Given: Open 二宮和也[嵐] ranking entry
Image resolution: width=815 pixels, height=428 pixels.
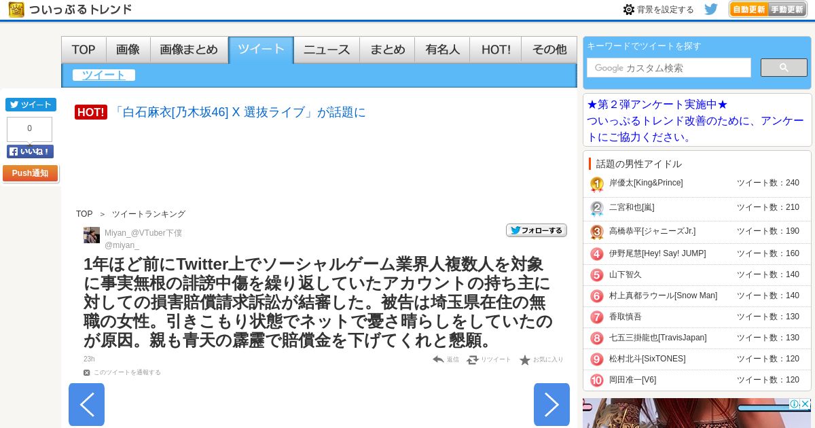Looking at the screenshot, I should click(x=632, y=207).
